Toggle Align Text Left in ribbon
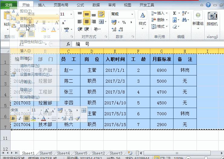This screenshot has width=224, height=159. pos(80,21)
